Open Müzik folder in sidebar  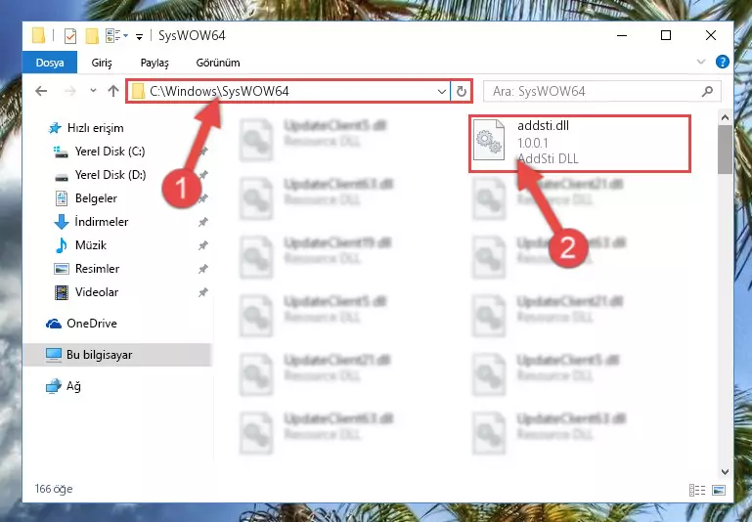coord(81,245)
